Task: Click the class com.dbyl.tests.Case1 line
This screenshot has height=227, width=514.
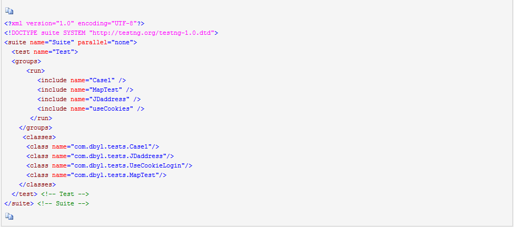Action: (x=93, y=146)
